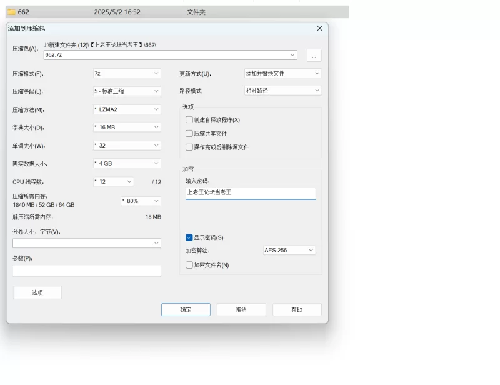Click the 选项 button

click(x=37, y=292)
